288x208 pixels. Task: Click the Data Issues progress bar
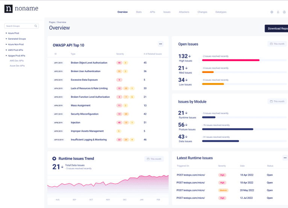tap(244, 141)
